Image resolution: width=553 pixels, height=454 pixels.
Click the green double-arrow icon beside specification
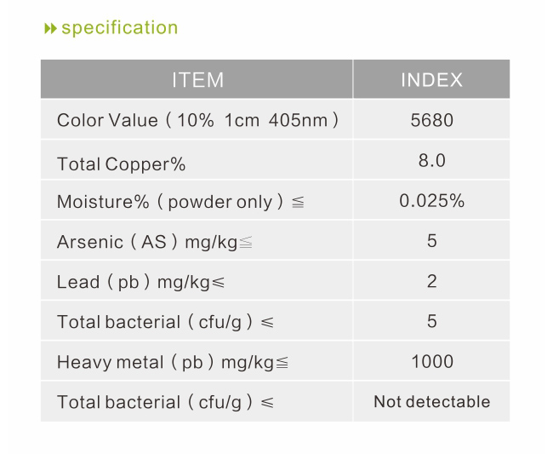50,29
